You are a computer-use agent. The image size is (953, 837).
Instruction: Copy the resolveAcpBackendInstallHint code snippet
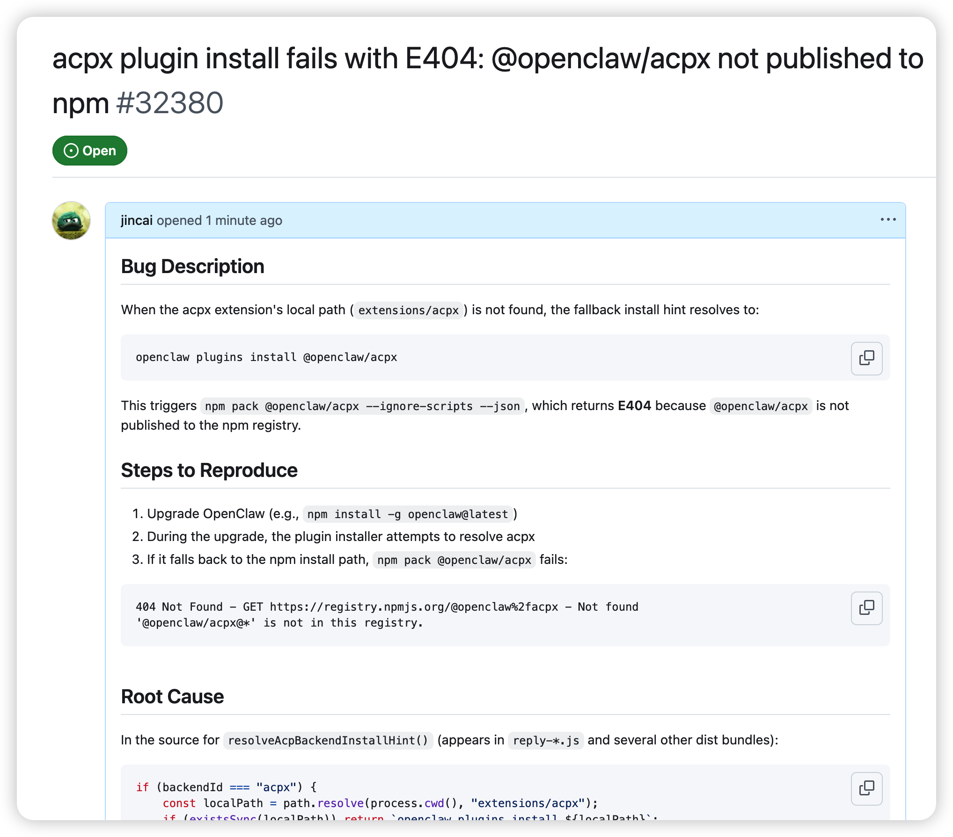click(866, 789)
